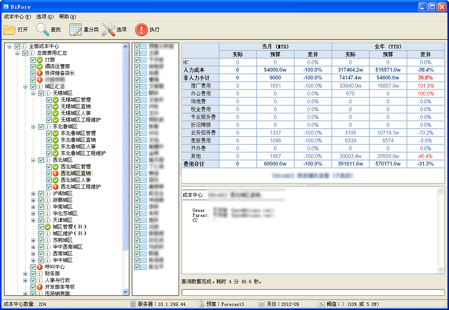Image resolution: width=449 pixels, height=310 pixels.
Task: Uncheck the 全部成本中心 root checkbox
Action: coord(17,46)
